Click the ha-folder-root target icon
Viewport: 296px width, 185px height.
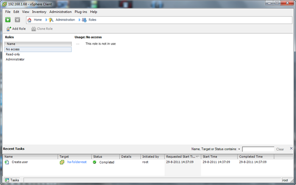[62, 162]
